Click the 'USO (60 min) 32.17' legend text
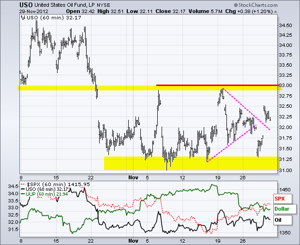300x245 pixels. click(54, 18)
